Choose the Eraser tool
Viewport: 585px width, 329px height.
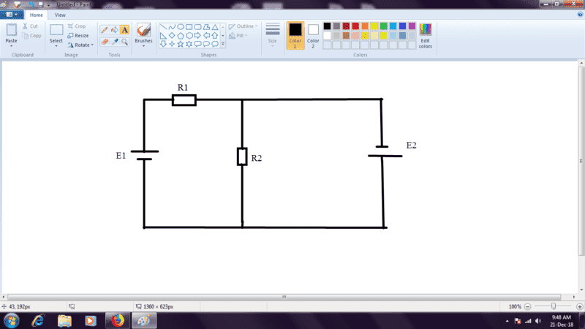104,42
